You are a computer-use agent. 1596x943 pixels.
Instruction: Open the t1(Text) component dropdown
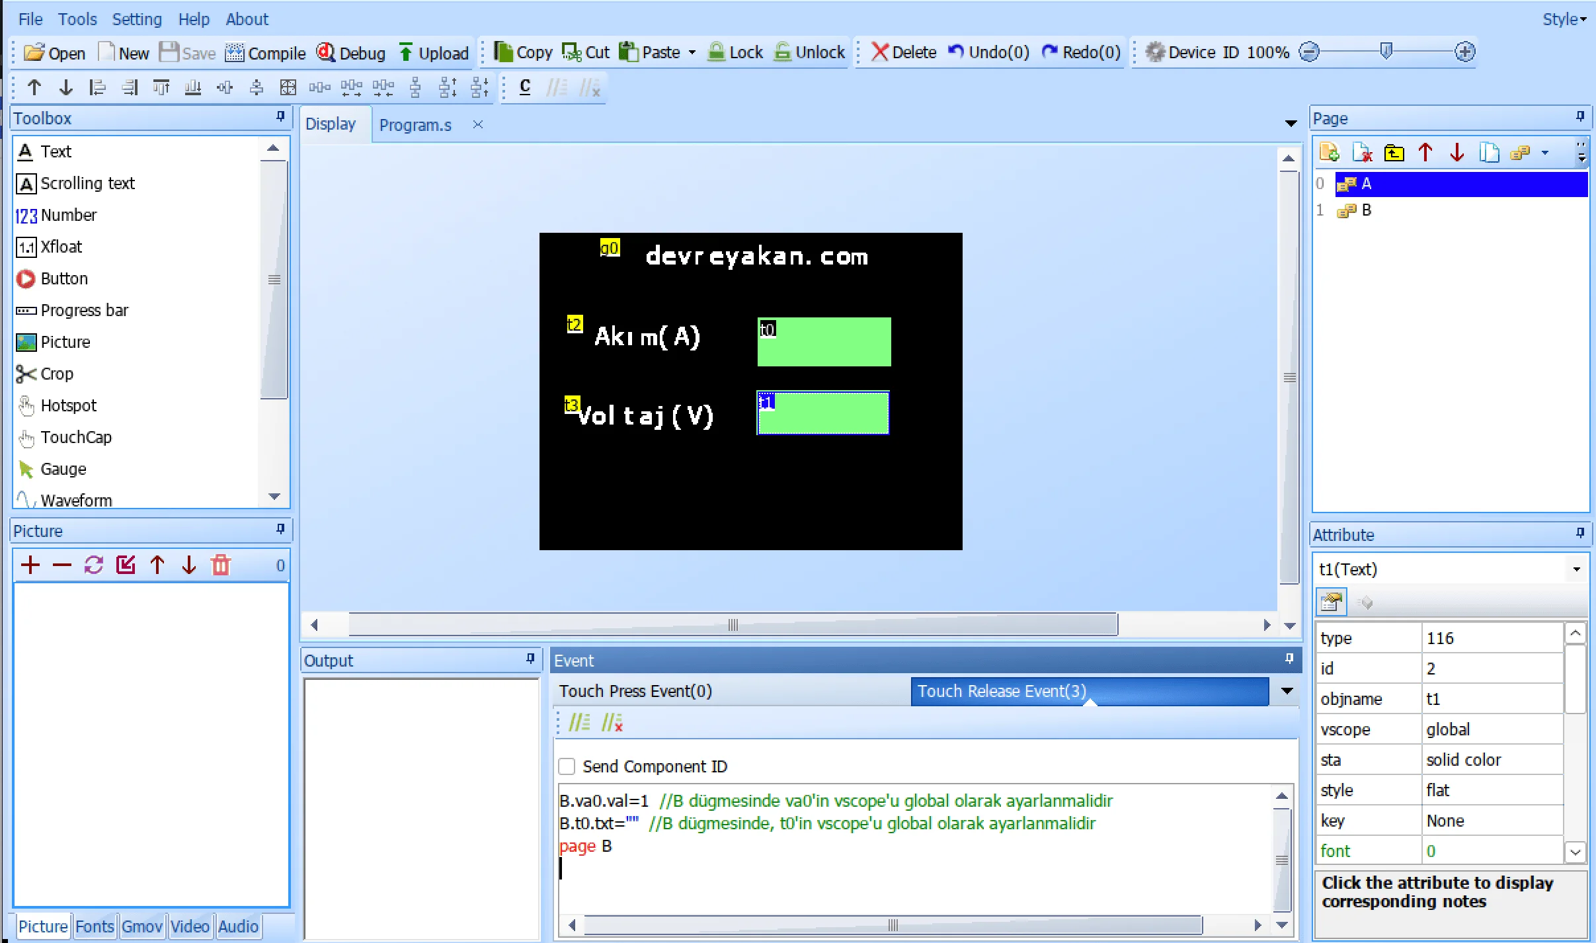pos(1576,569)
